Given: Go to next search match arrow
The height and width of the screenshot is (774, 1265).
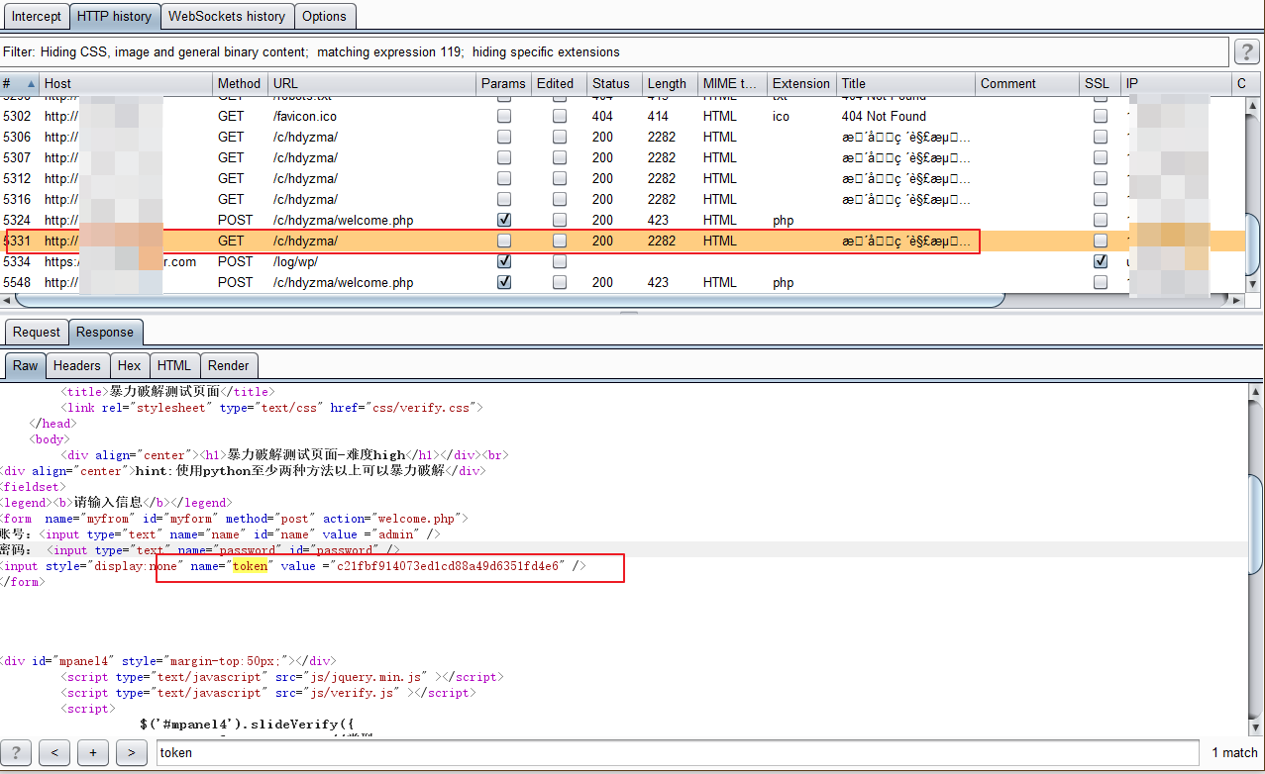Looking at the screenshot, I should 131,752.
